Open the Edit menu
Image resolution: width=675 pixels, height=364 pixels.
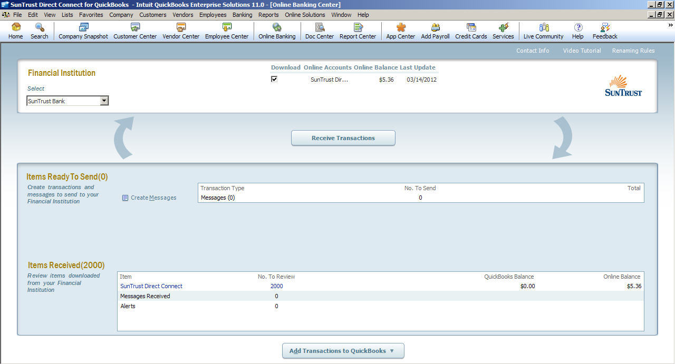[33, 15]
